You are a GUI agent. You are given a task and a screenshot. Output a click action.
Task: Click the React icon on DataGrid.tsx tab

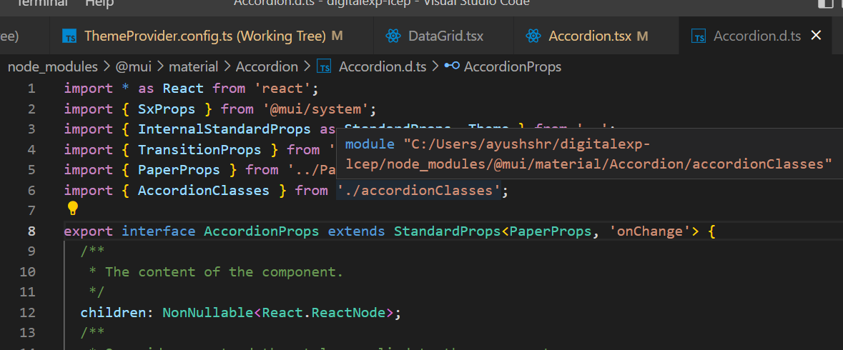point(393,36)
